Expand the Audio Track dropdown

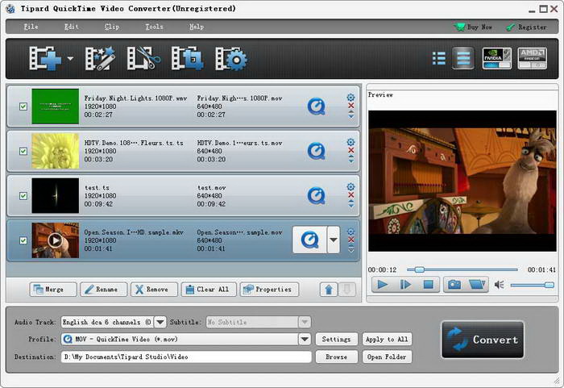pos(160,322)
